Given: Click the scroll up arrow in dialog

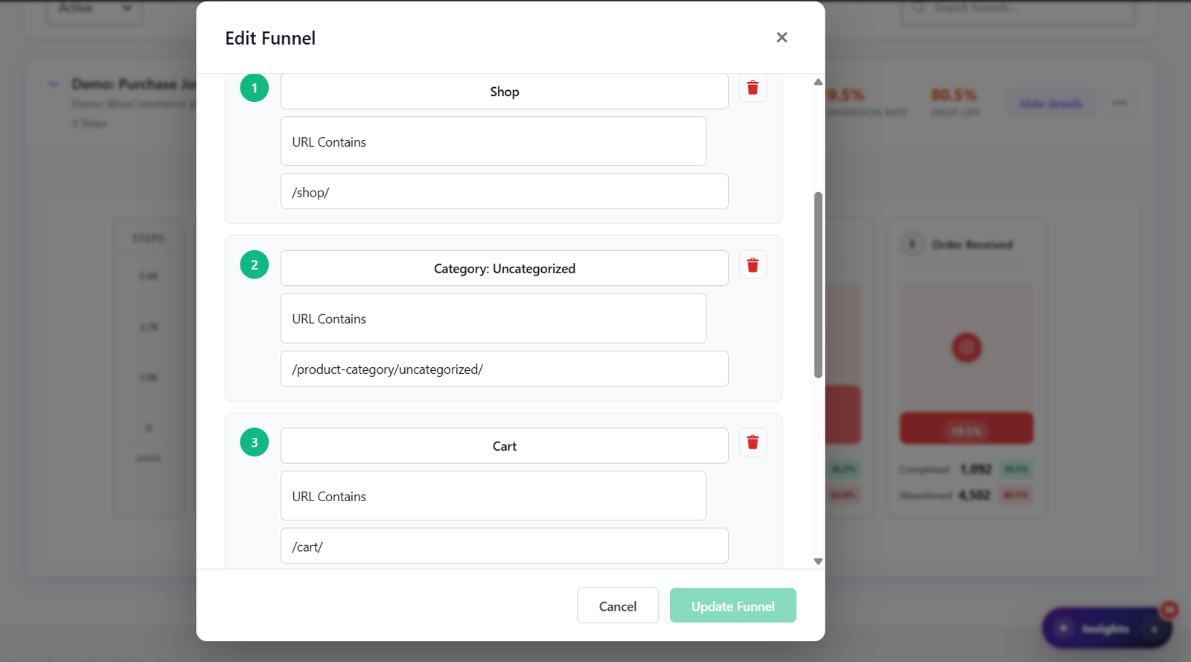Looking at the screenshot, I should click(x=818, y=82).
